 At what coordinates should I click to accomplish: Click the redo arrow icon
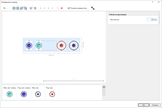pyautogui.click(x=8, y=8)
